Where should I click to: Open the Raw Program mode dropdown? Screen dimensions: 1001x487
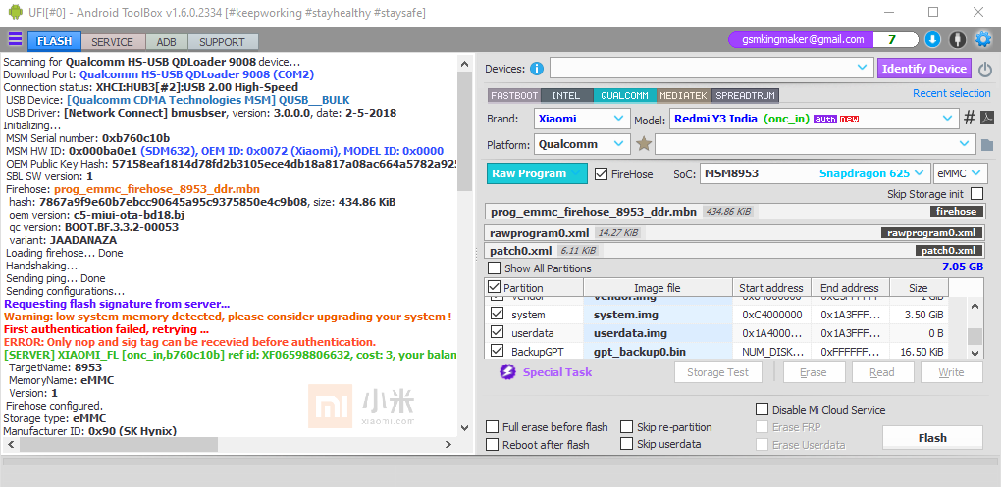tap(537, 173)
